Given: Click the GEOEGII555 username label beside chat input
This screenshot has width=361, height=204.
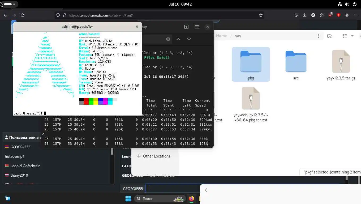Looking at the screenshot, I should pos(133,189).
